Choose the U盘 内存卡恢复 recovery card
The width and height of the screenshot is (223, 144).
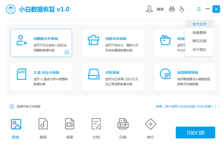pyautogui.click(x=41, y=77)
